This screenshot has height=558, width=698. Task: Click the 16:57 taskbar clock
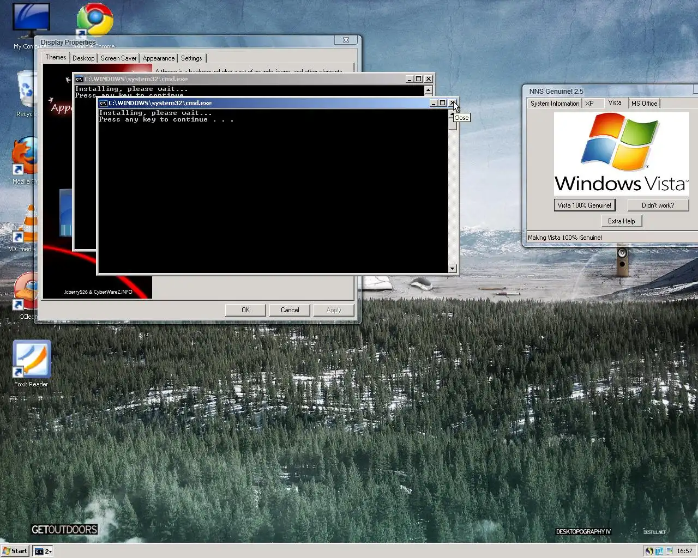point(684,551)
